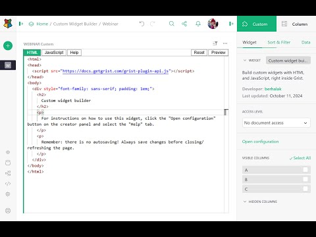Image resolution: width=316 pixels, height=237 pixels.
Task: Check the column A checkbox
Action: pyautogui.click(x=305, y=170)
